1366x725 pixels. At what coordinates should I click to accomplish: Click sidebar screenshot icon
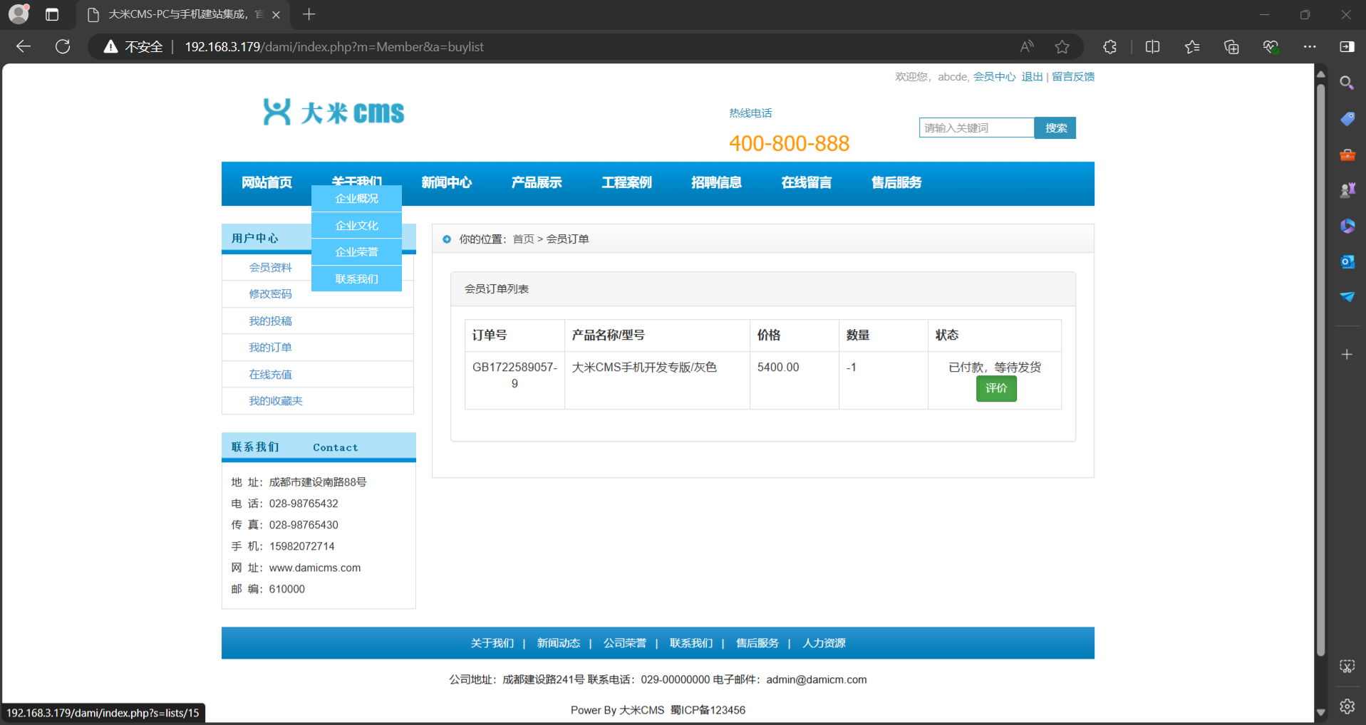point(1347,667)
